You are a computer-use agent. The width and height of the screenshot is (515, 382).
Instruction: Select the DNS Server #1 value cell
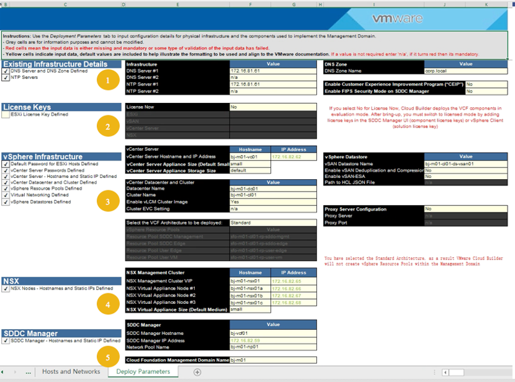(x=273, y=71)
